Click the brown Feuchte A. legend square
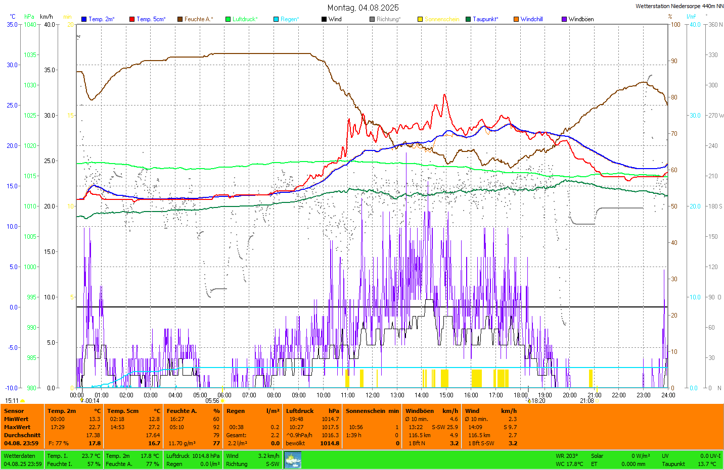The height and width of the screenshot is (470, 724). pos(179,19)
